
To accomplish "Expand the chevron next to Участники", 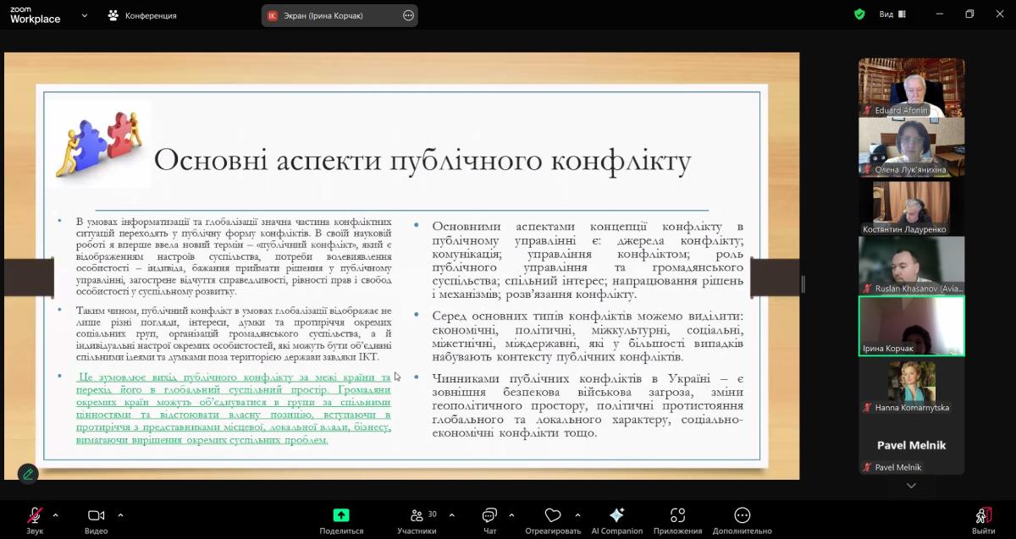I will 451,514.
